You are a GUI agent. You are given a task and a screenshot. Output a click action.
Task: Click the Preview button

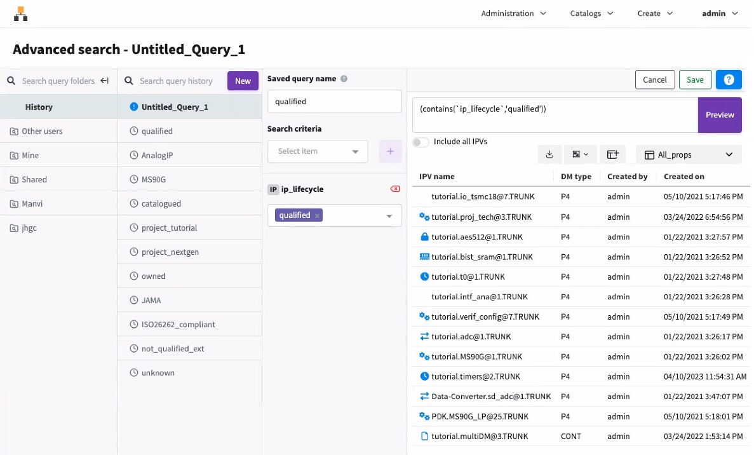tap(719, 115)
